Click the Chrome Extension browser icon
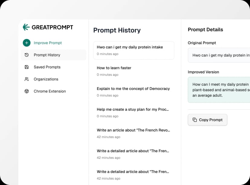The width and height of the screenshot is (250, 185). click(27, 91)
